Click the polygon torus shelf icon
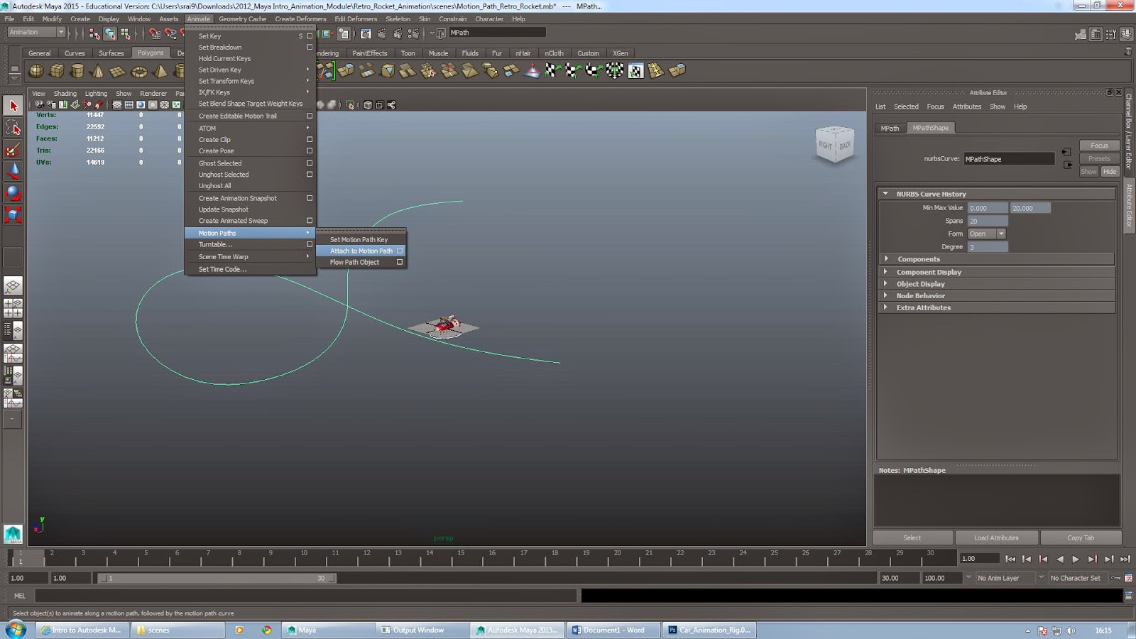The height and width of the screenshot is (639, 1136). coord(139,71)
